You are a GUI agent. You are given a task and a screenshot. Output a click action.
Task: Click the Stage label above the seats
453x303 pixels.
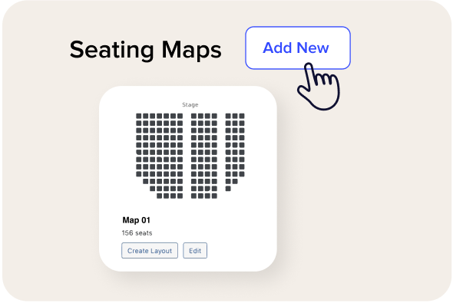pos(190,105)
